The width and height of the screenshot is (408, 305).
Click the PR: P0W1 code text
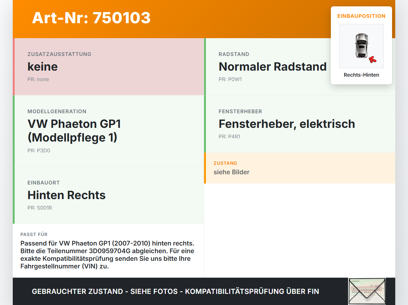pos(230,79)
